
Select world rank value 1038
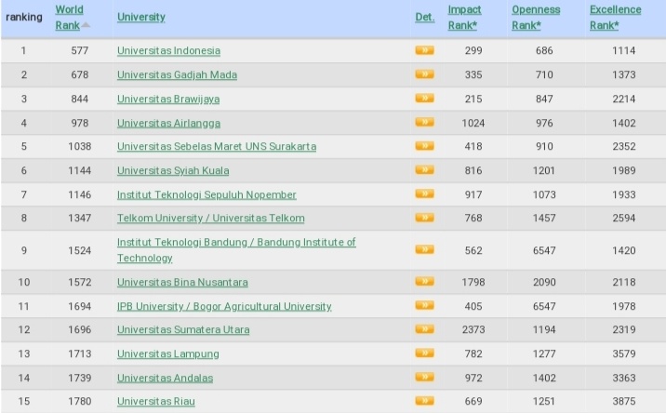79,146
